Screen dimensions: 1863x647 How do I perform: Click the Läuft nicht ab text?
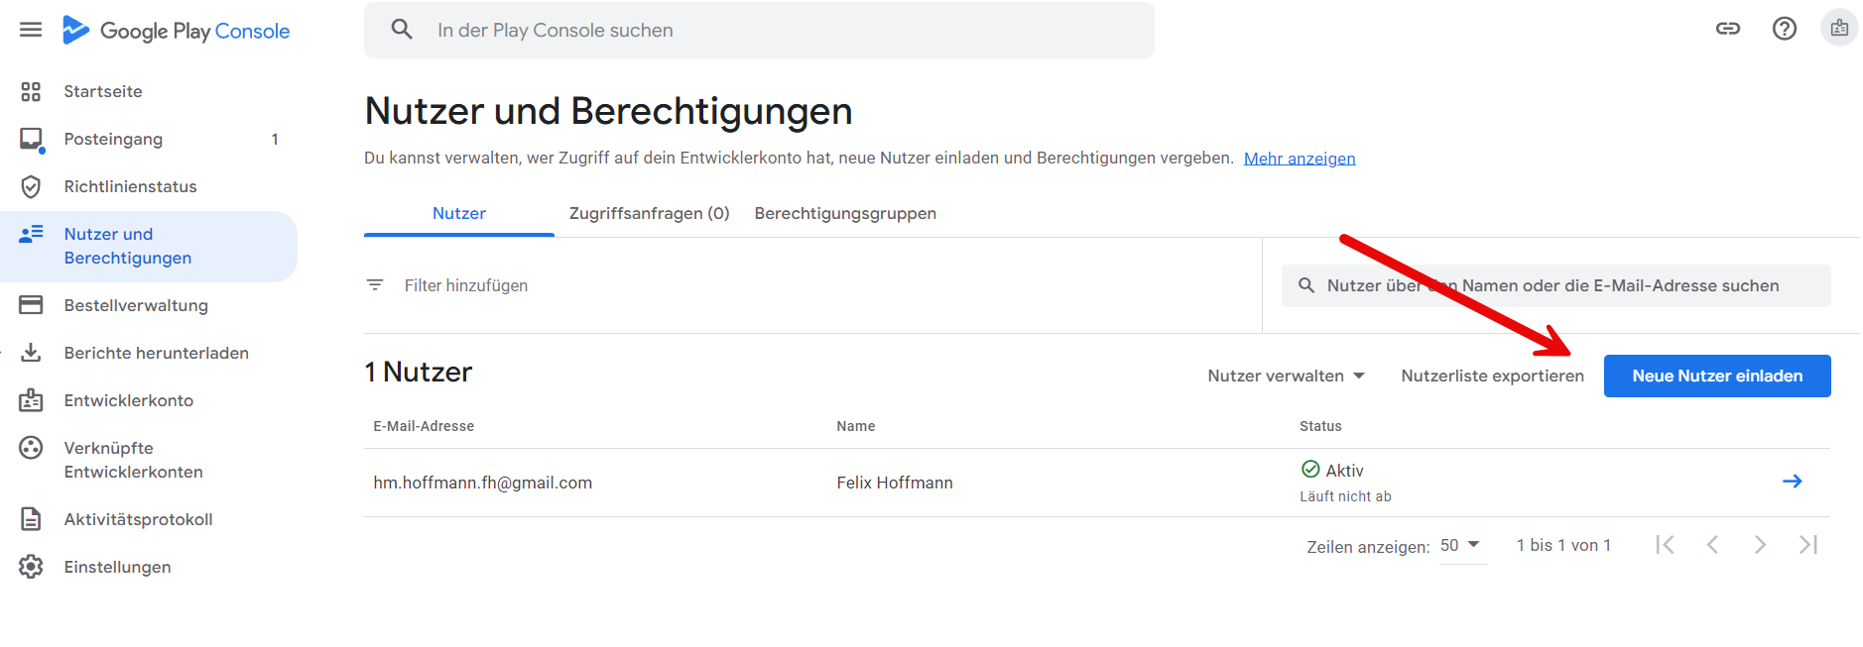coord(1345,496)
